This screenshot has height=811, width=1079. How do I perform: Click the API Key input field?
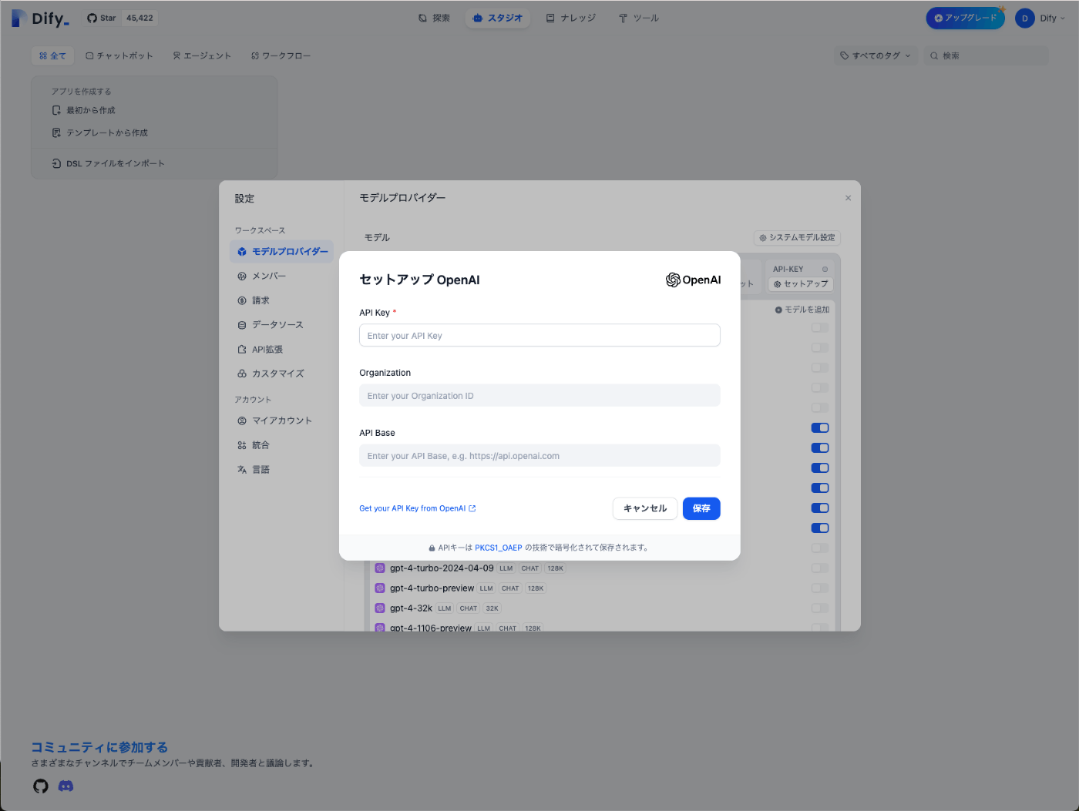539,335
